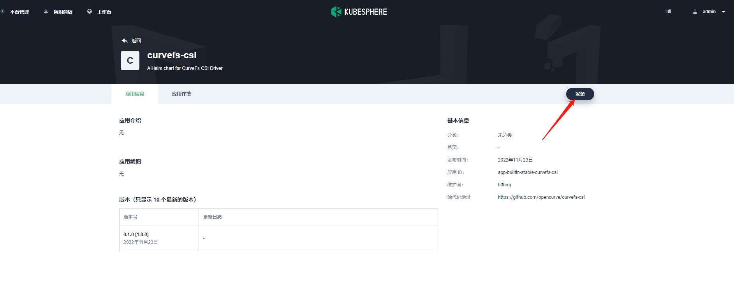Open 平台管理 menu
The image size is (734, 299).
pos(19,12)
